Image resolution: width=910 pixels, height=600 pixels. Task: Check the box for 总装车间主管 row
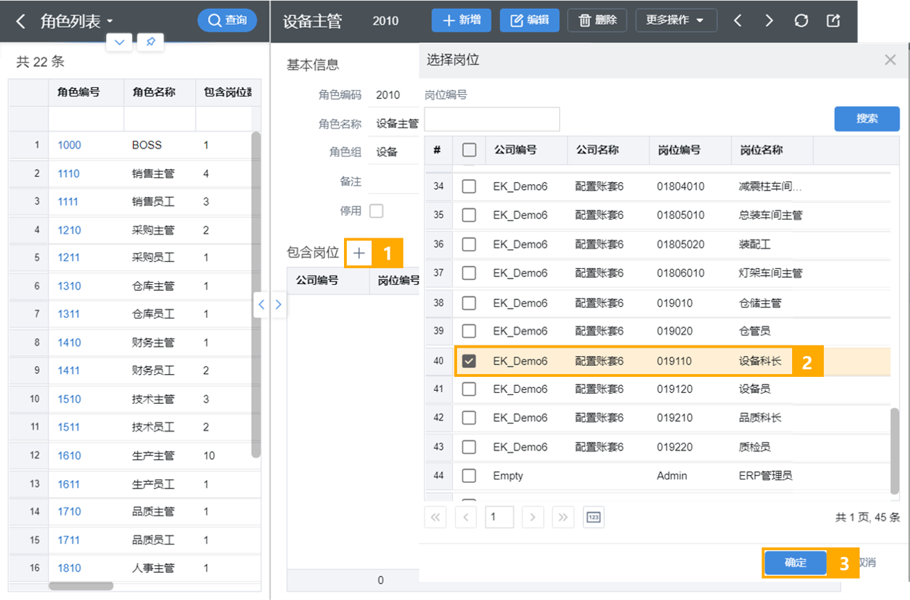(x=470, y=215)
